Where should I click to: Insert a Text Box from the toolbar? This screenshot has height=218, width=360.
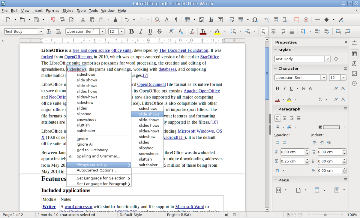point(220,19)
